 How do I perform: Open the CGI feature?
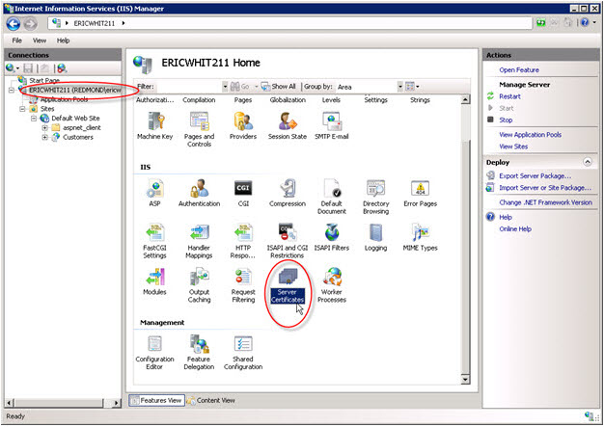click(x=243, y=193)
